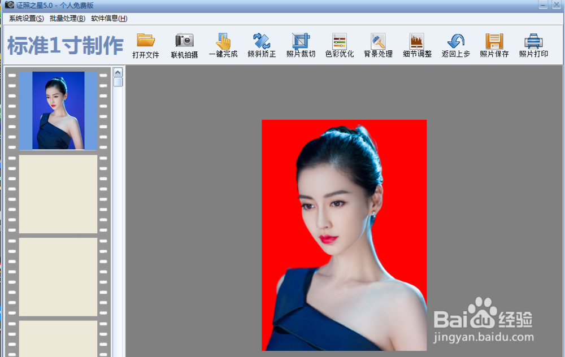The height and width of the screenshot is (357, 565).
Task: Select 照片裁切 crop tool
Action: [301, 46]
